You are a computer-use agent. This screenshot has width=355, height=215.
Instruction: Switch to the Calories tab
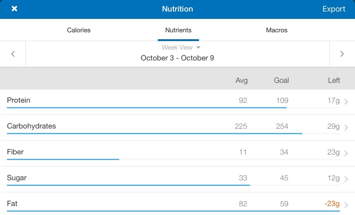pyautogui.click(x=79, y=30)
